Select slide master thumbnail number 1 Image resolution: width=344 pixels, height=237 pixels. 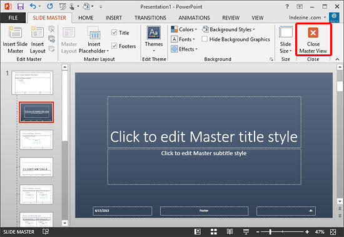pos(33,83)
